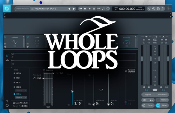This screenshot has height=113, width=175.
Task: Pause playback
Action: coord(94,9)
